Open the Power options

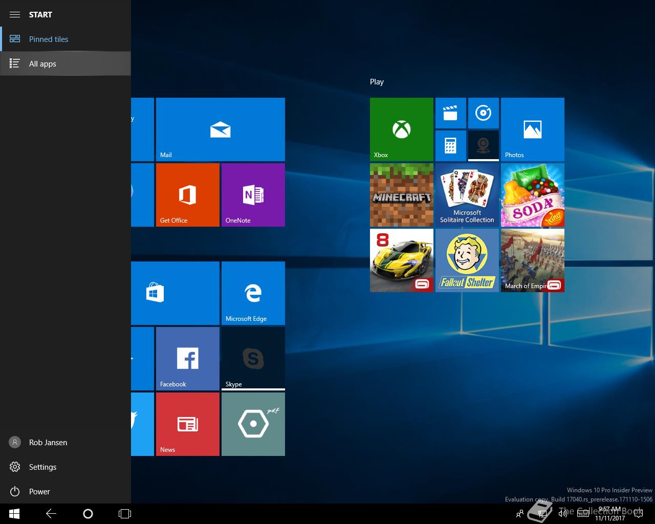(x=65, y=491)
